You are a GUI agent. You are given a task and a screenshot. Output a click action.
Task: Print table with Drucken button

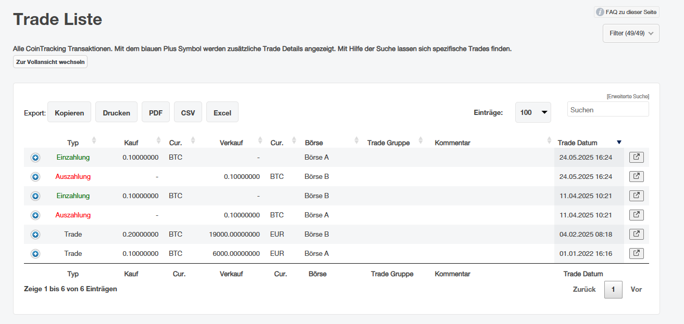[x=116, y=112]
